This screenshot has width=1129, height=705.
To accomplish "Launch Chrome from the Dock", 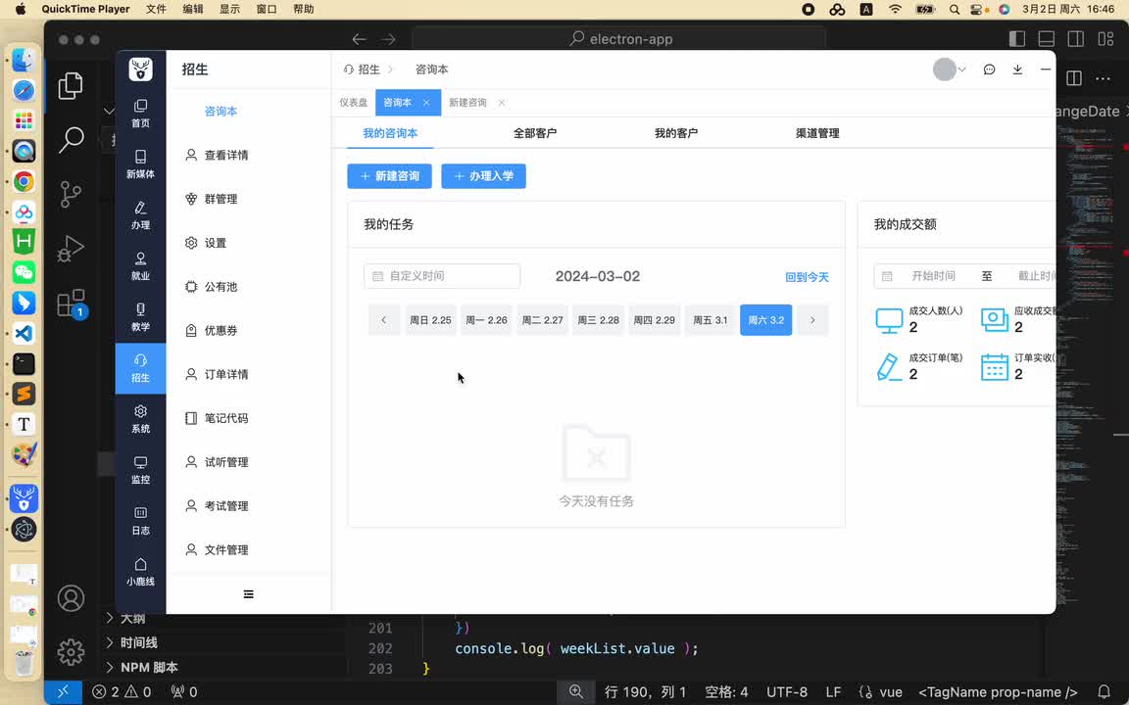I will click(24, 181).
